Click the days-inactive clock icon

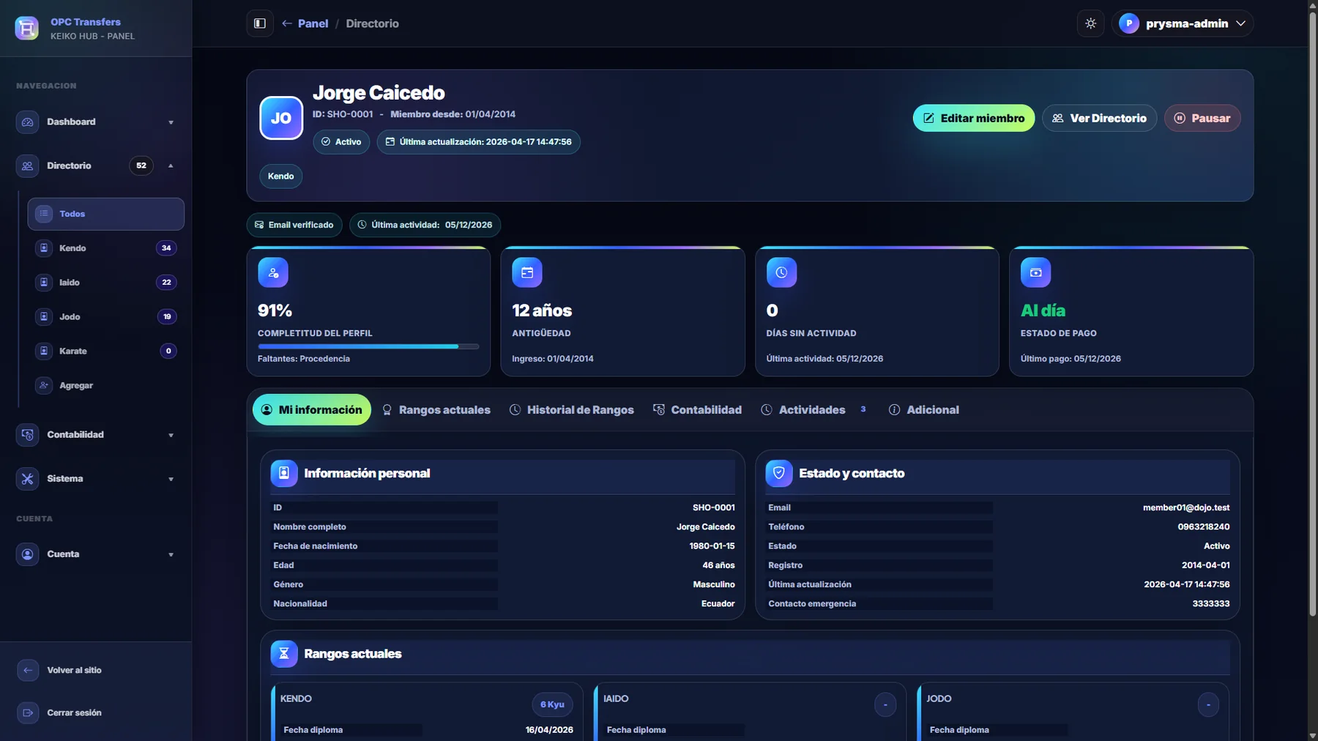point(781,272)
